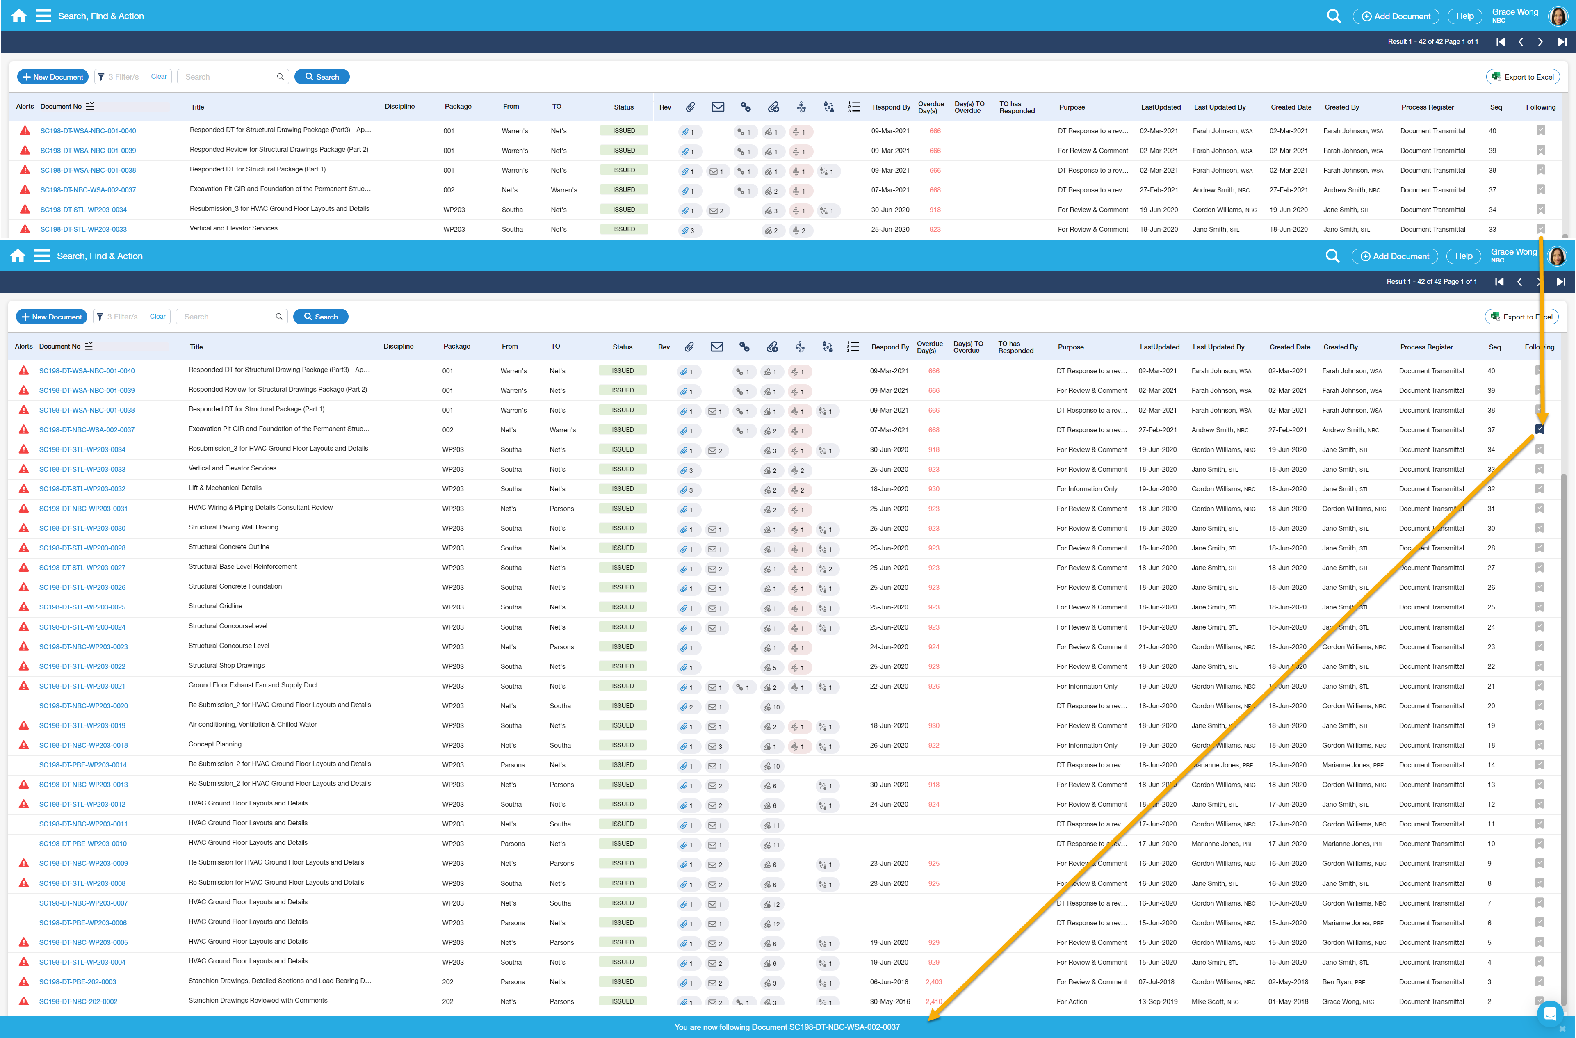Click the Home icon in top bar
Viewport: 1576px width, 1038px height.
coord(18,16)
